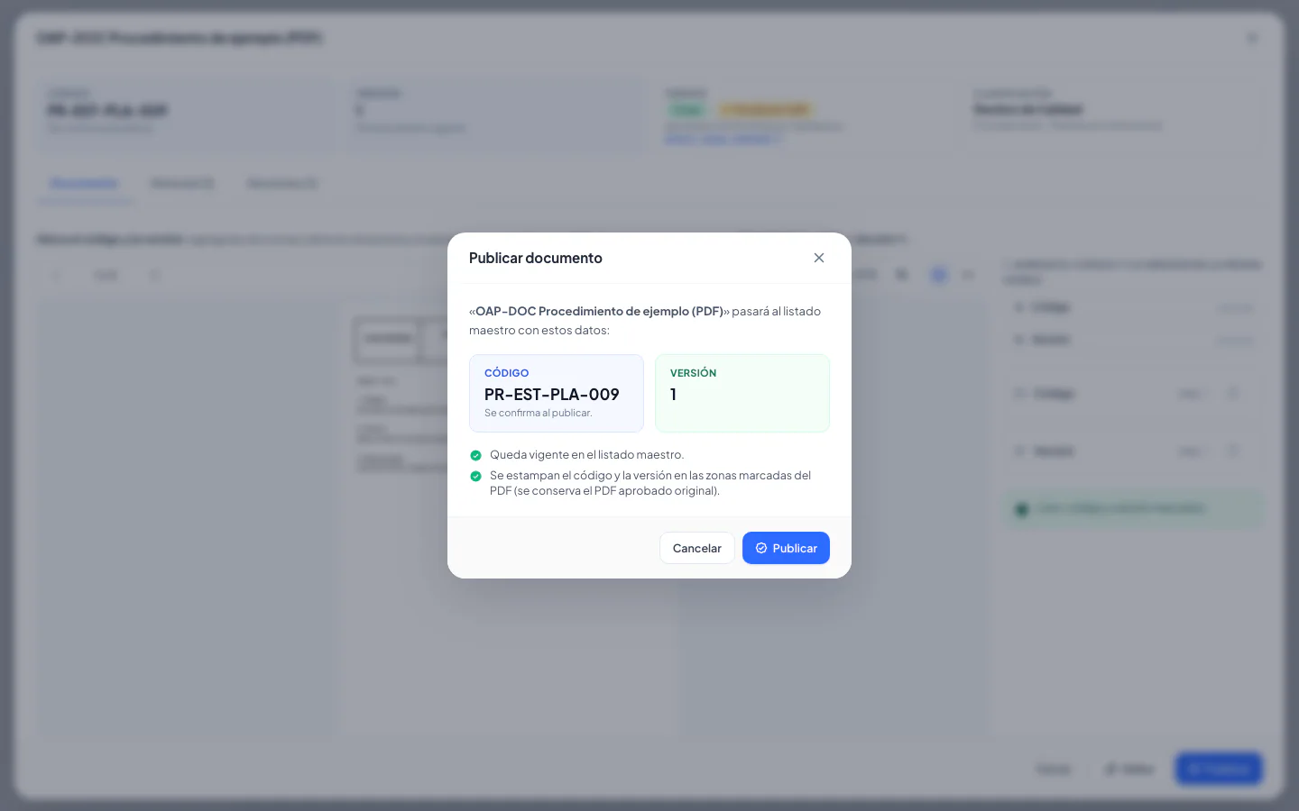Close the Publicar documento dialog
Image resolution: width=1299 pixels, height=811 pixels.
pos(819,258)
